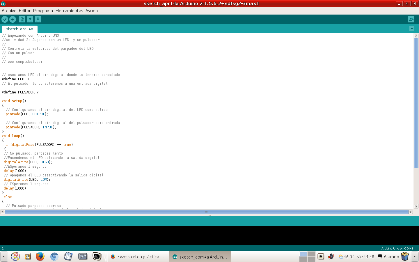Click the "void setup()" line
Image resolution: width=419 pixels, height=262 pixels.
pos(14,101)
